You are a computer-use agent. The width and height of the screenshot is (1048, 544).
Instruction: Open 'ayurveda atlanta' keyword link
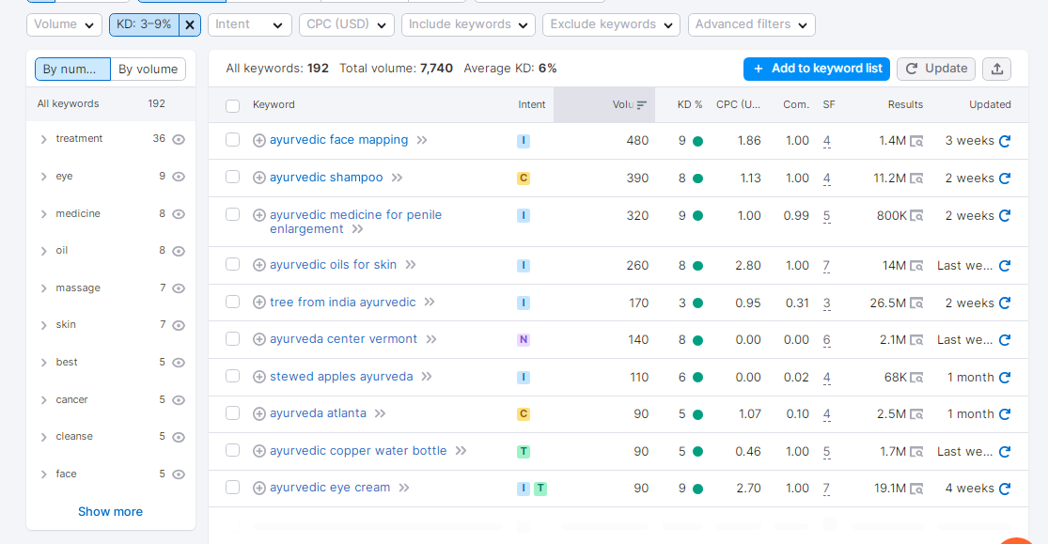318,413
